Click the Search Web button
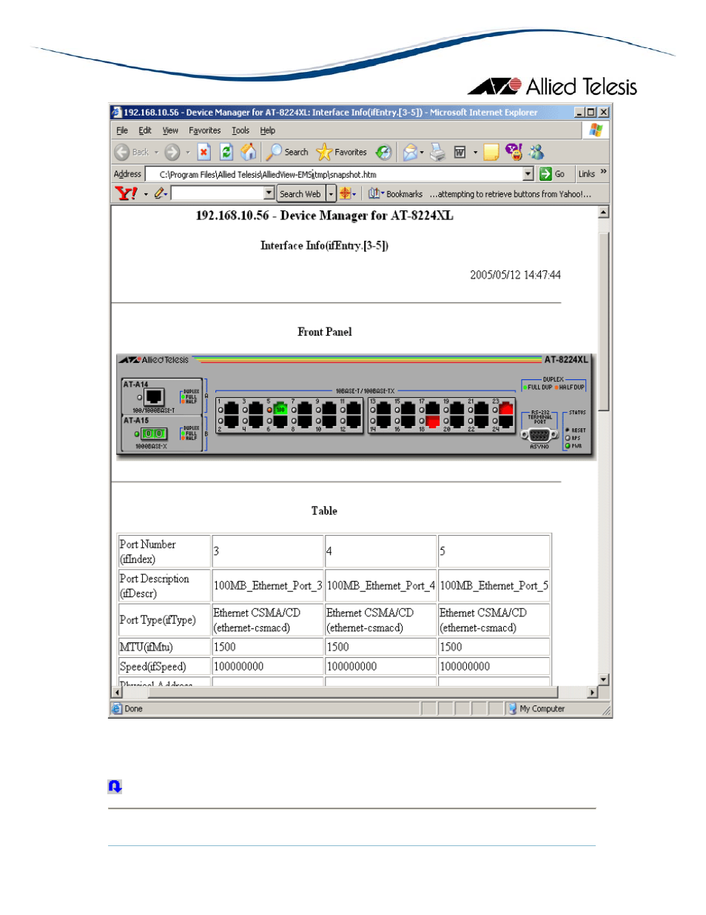706x915 pixels. point(301,193)
